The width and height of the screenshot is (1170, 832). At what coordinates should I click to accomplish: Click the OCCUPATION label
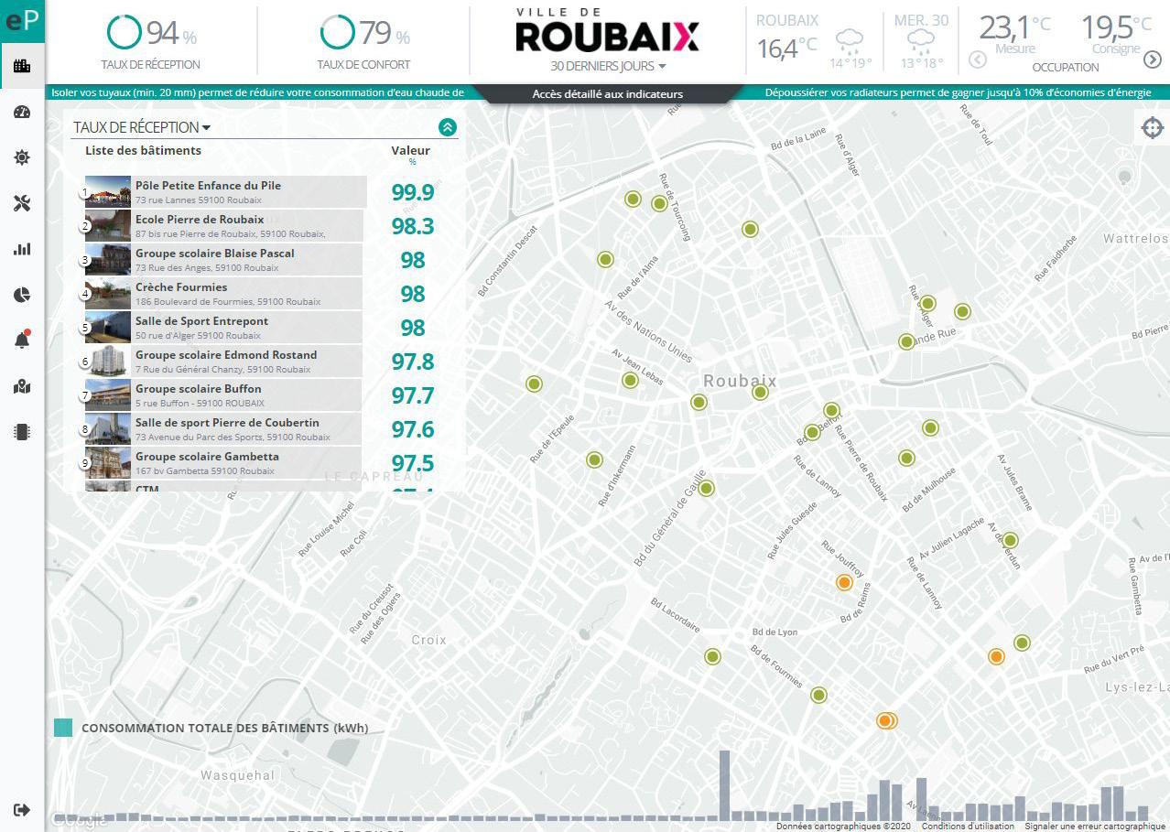click(x=1065, y=68)
